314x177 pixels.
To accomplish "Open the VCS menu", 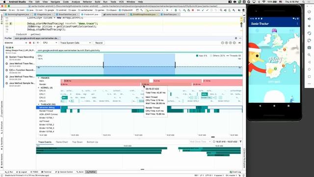I will pos(121,2).
